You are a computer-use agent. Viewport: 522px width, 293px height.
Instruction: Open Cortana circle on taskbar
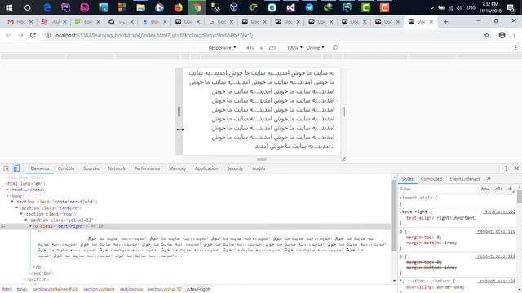27,7
